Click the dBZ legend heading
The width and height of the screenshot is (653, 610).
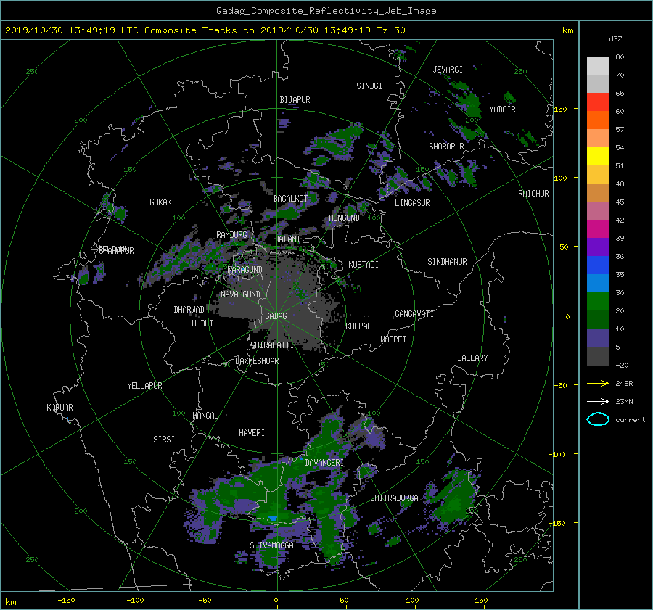(x=615, y=39)
